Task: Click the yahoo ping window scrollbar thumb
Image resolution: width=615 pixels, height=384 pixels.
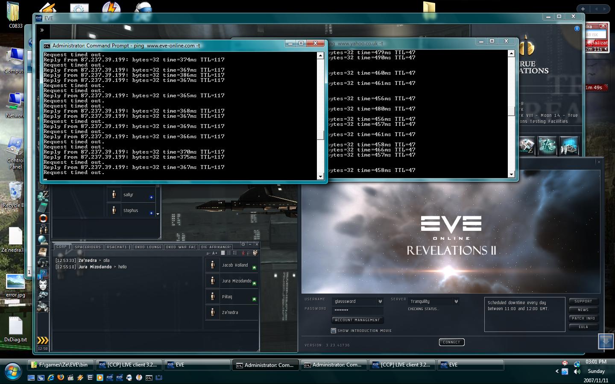Action: click(x=511, y=111)
